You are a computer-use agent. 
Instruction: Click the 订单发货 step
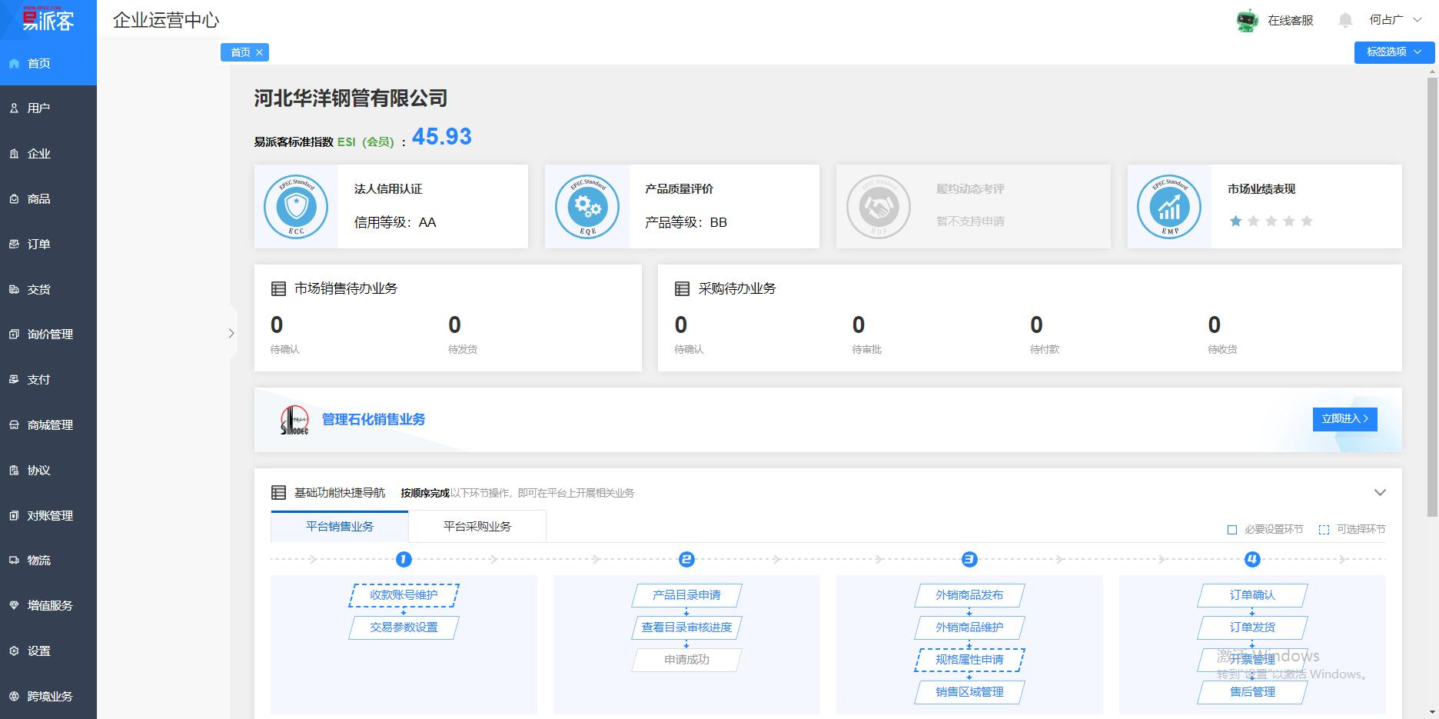tap(1252, 627)
